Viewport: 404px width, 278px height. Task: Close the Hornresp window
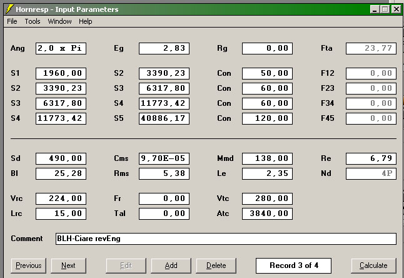(x=396, y=9)
